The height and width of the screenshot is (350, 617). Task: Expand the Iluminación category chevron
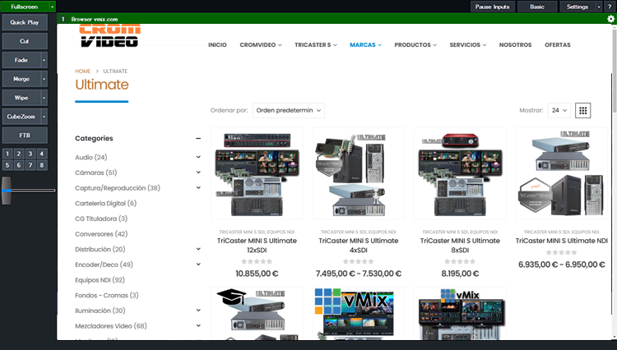[x=198, y=311]
